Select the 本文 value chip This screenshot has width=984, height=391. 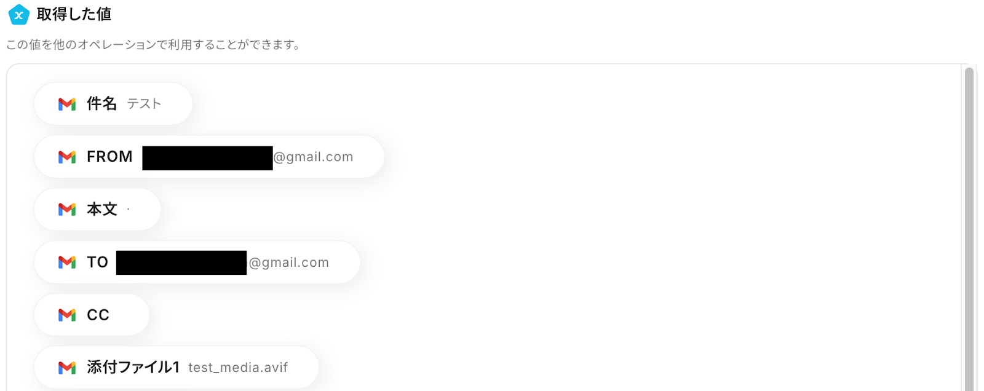point(97,210)
